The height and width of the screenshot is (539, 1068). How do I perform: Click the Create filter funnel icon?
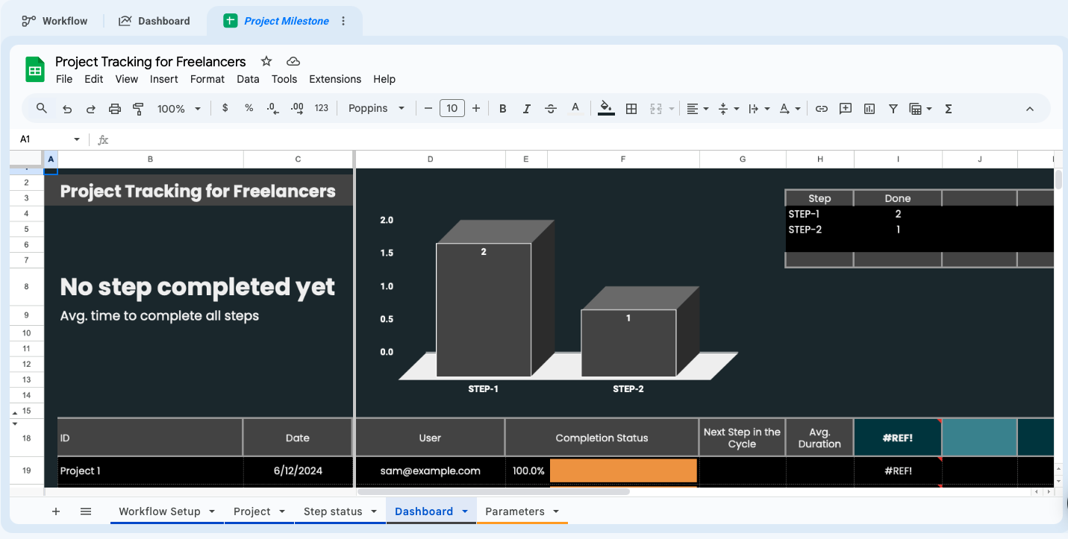point(893,109)
